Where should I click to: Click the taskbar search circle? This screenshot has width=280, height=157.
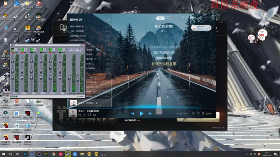point(10,154)
